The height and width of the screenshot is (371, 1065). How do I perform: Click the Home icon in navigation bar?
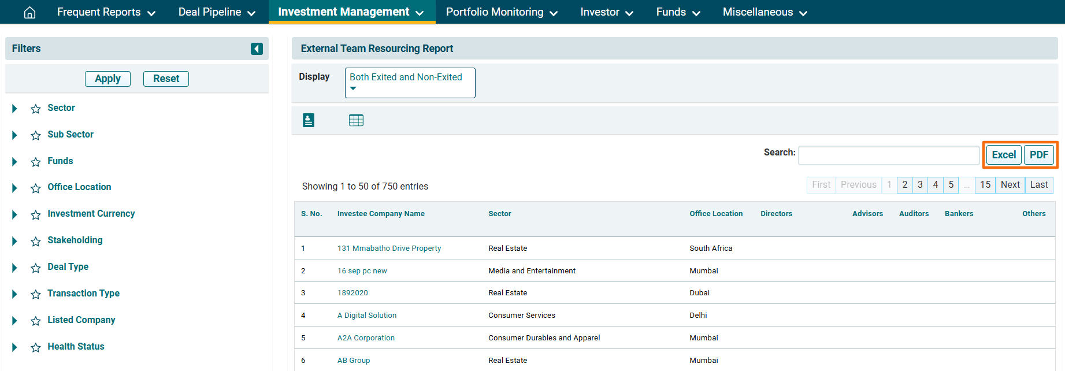point(29,12)
